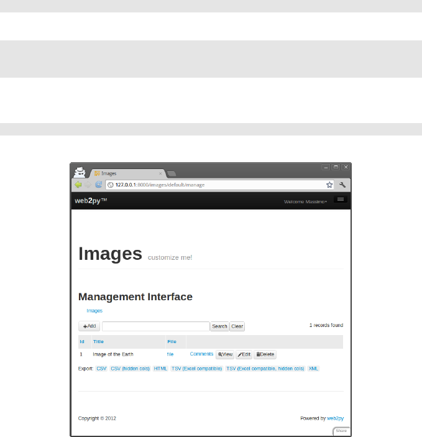This screenshot has height=437, width=422.
Task: Click the browser forward arrow
Action: pos(88,185)
